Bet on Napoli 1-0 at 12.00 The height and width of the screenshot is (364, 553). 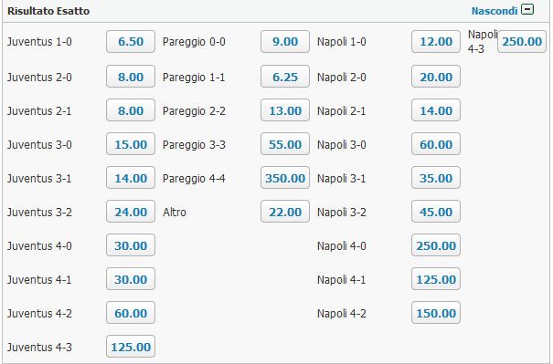coord(436,42)
